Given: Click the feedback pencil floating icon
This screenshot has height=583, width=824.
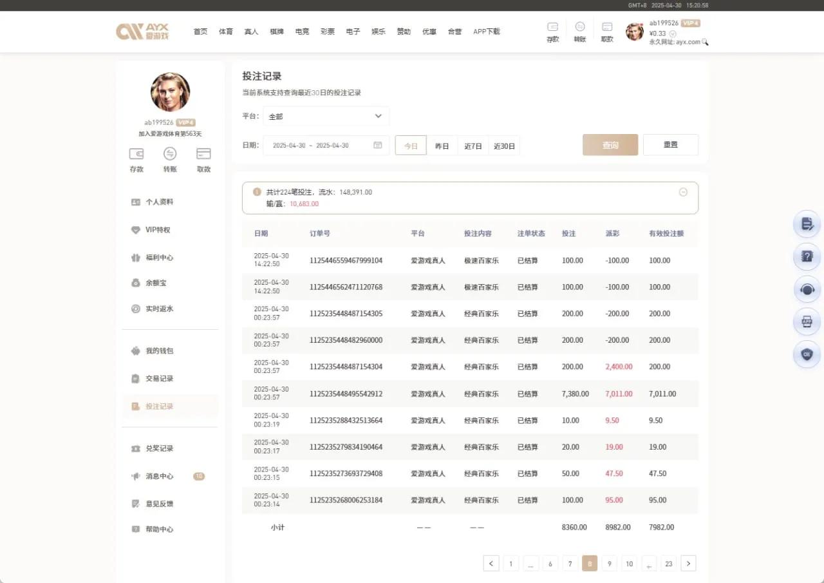Looking at the screenshot, I should [807, 224].
